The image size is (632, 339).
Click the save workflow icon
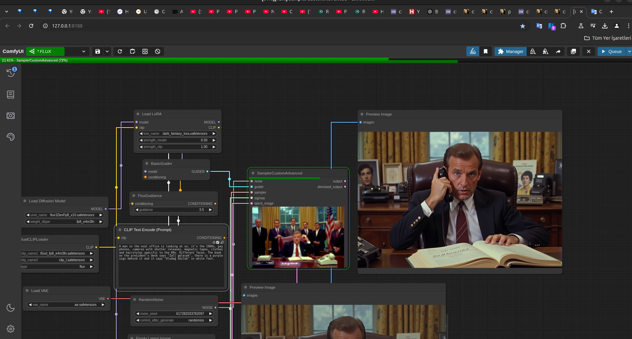click(x=98, y=51)
